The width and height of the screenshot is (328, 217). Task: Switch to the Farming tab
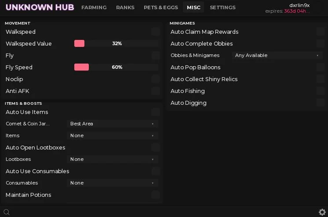pyautogui.click(x=94, y=7)
